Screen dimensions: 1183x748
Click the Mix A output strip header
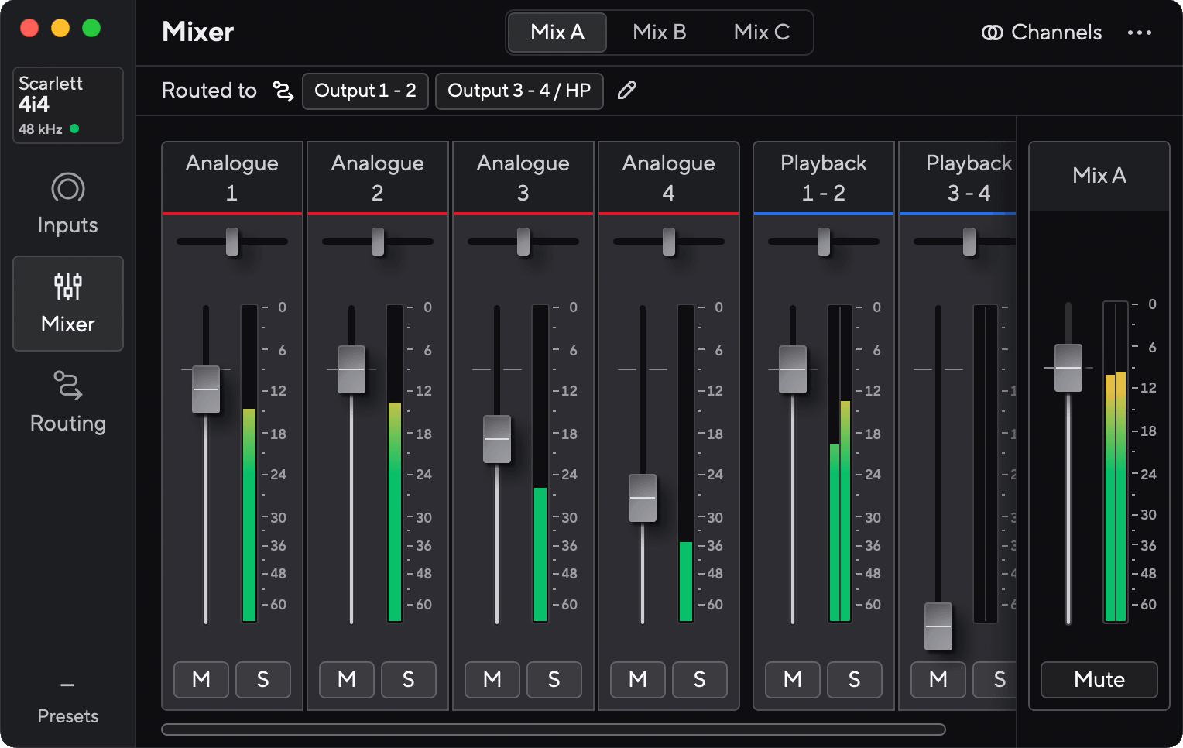click(1099, 176)
